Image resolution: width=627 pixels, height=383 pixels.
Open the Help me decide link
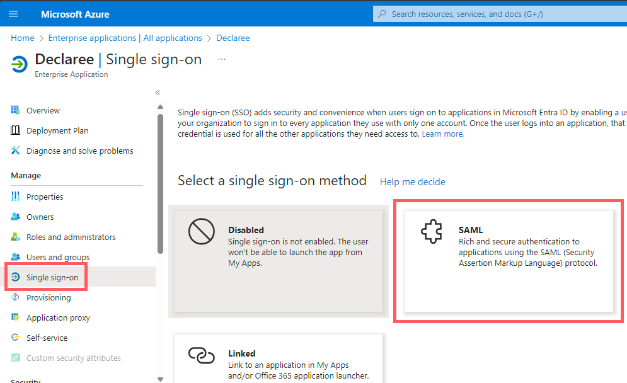click(x=412, y=182)
